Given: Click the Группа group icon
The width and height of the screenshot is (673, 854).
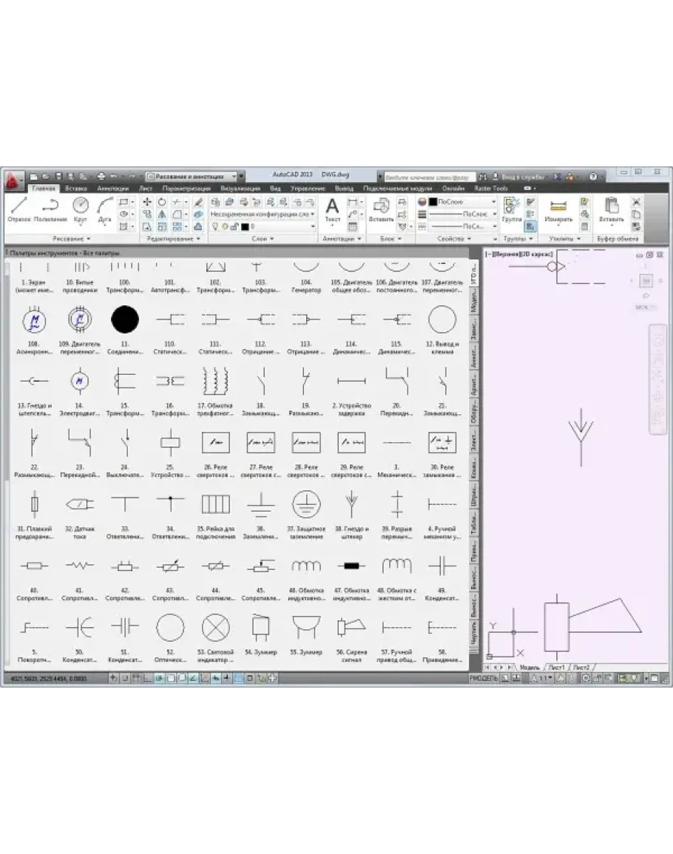Looking at the screenshot, I should tap(512, 209).
